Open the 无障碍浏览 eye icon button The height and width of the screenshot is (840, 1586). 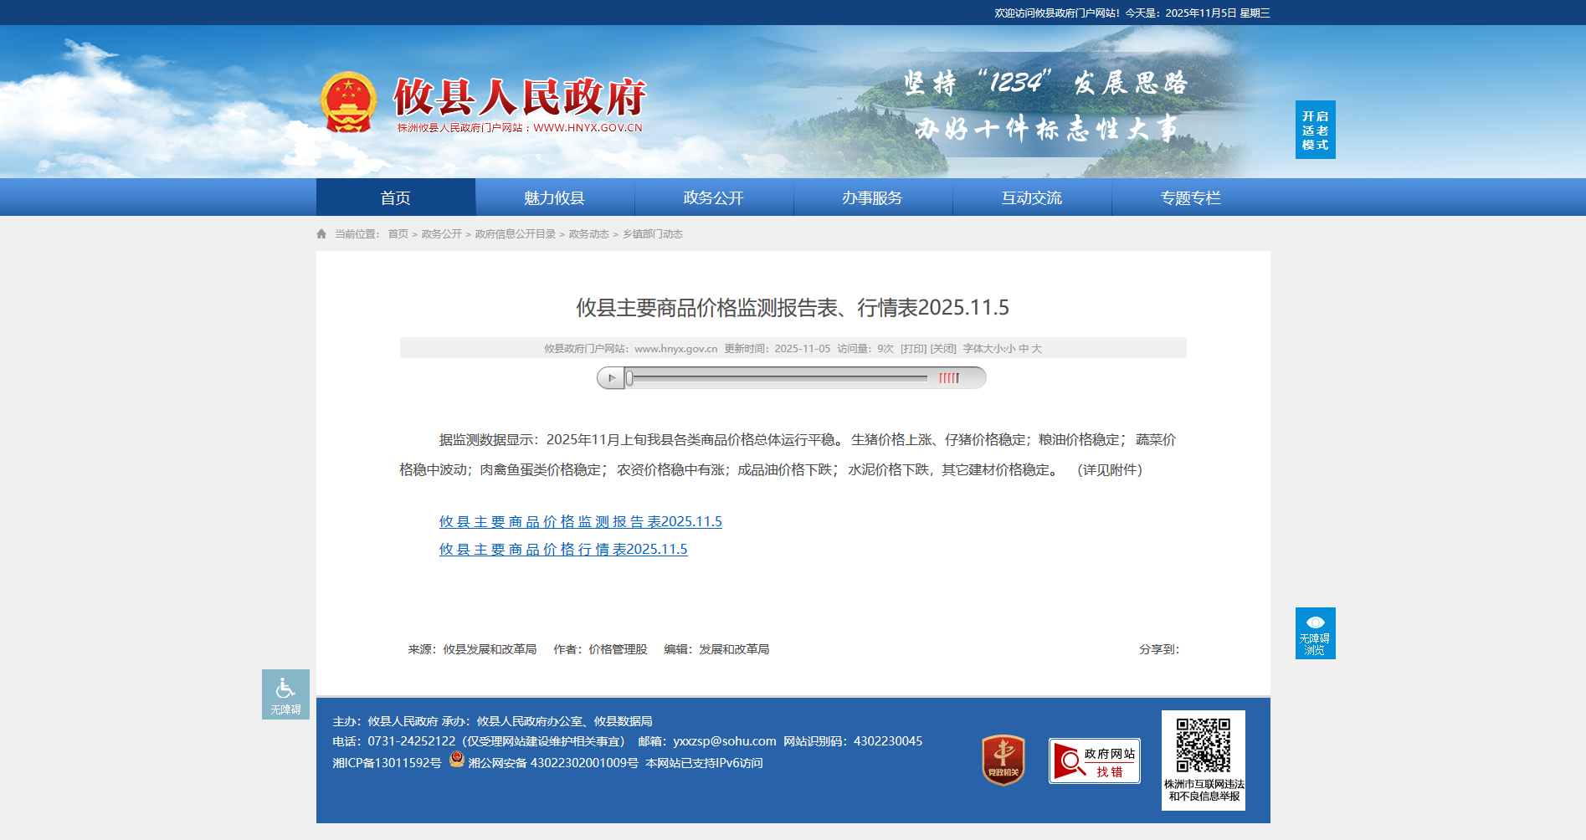[1315, 633]
